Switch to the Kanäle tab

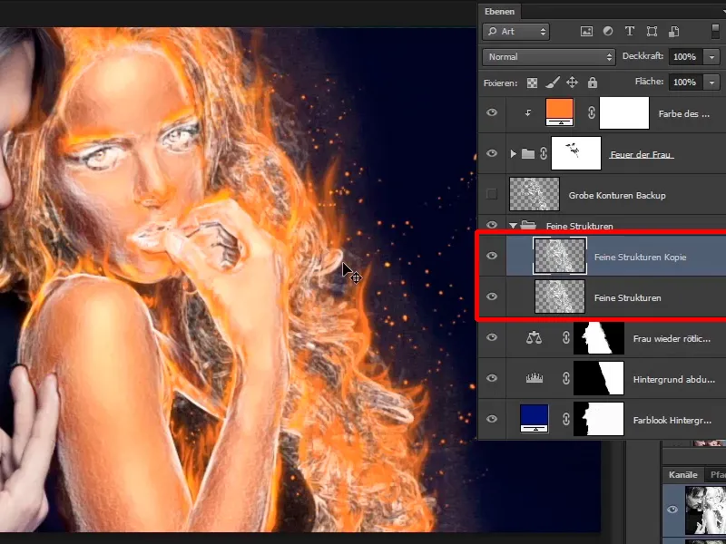[x=683, y=474]
